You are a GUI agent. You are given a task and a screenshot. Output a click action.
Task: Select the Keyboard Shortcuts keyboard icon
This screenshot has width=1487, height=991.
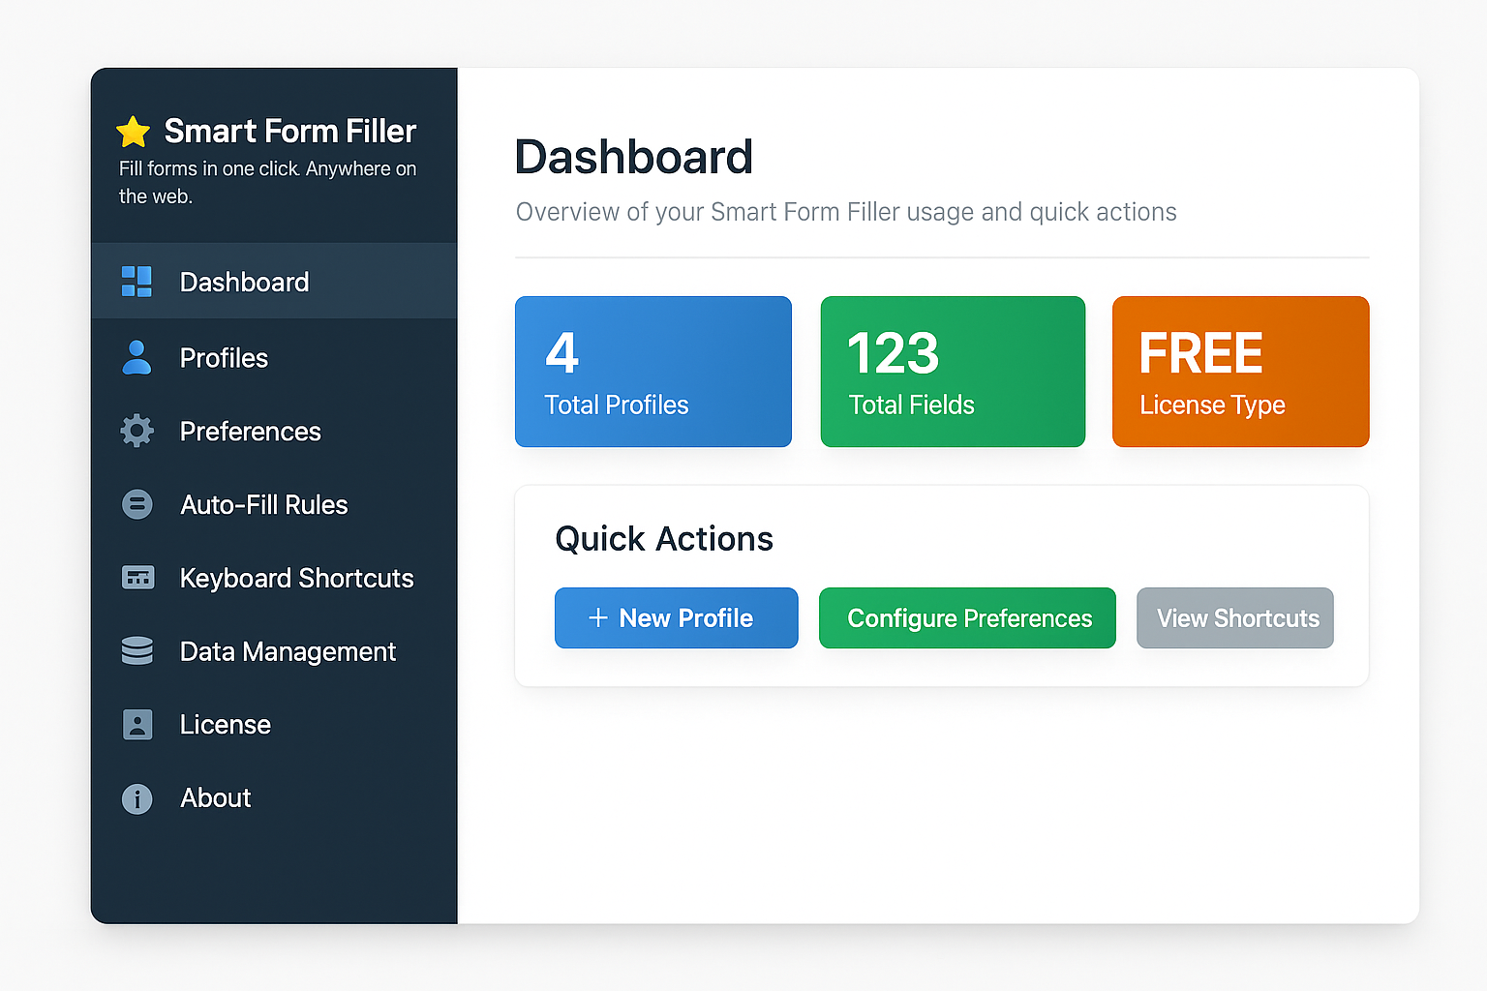tap(137, 578)
